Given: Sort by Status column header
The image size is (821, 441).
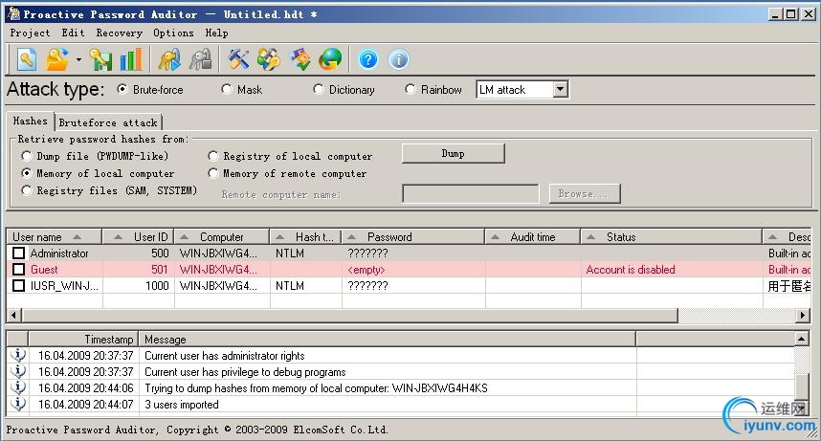Looking at the screenshot, I should point(672,236).
